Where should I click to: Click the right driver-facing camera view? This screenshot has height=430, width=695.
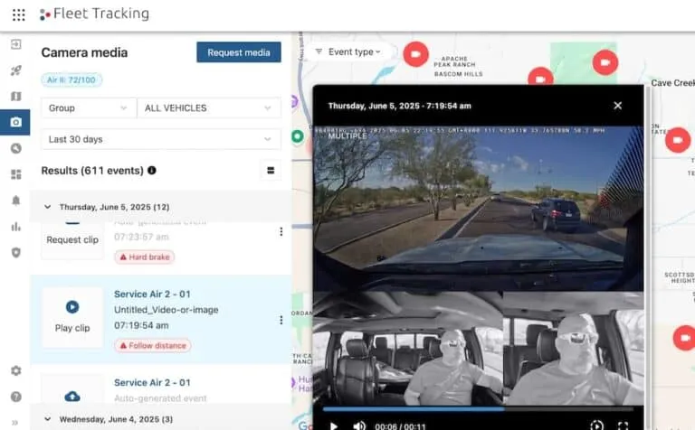click(574, 348)
